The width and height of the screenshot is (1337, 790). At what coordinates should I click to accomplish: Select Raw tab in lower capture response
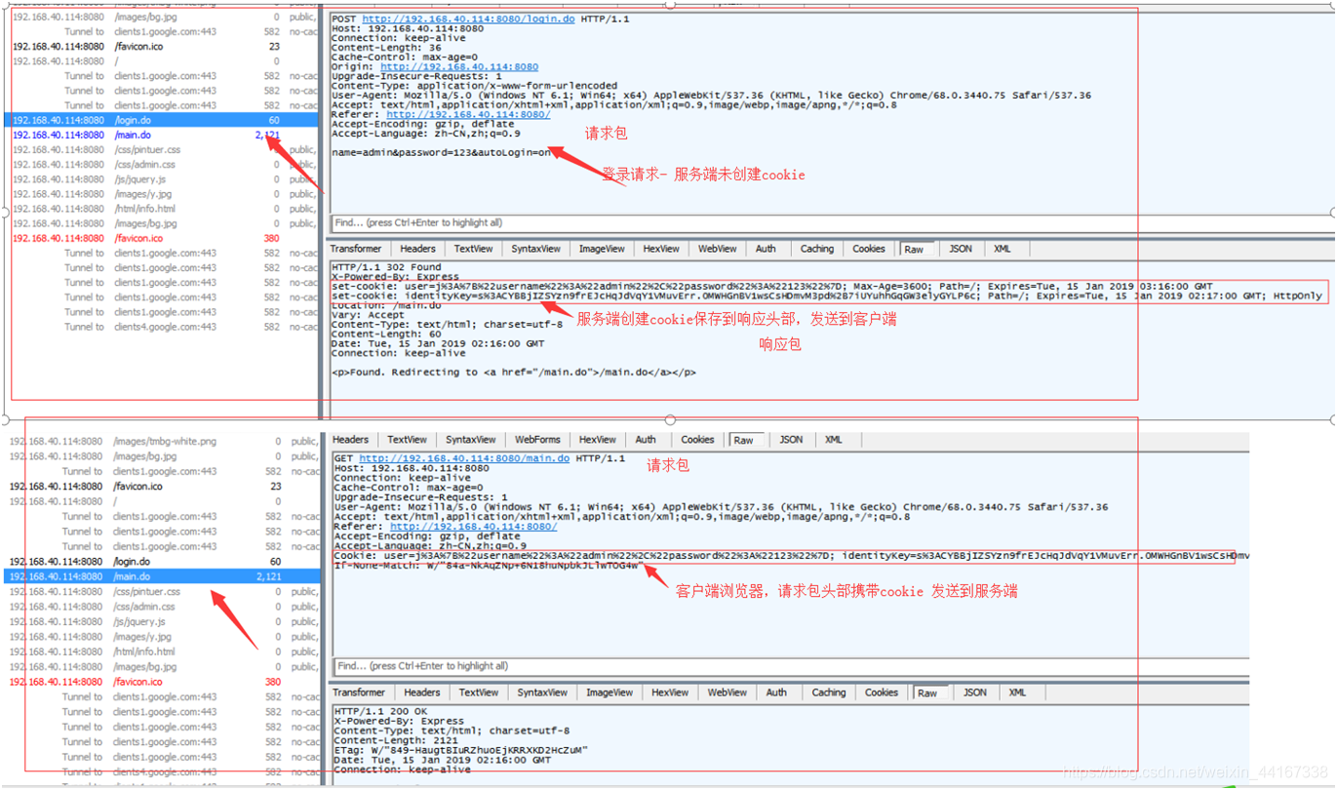[927, 693]
